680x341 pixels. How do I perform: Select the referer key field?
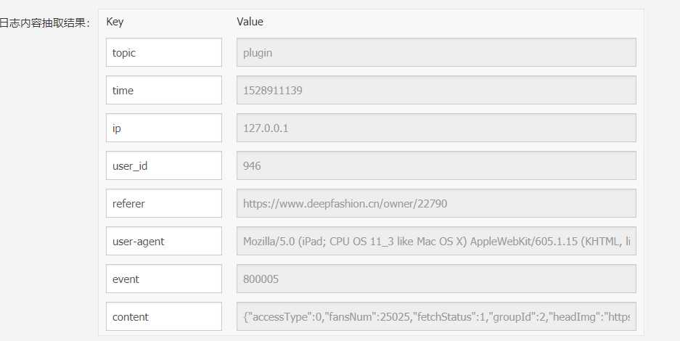[x=163, y=204]
